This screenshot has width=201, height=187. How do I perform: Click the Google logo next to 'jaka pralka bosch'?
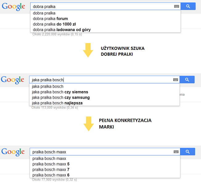pyautogui.click(x=12, y=80)
